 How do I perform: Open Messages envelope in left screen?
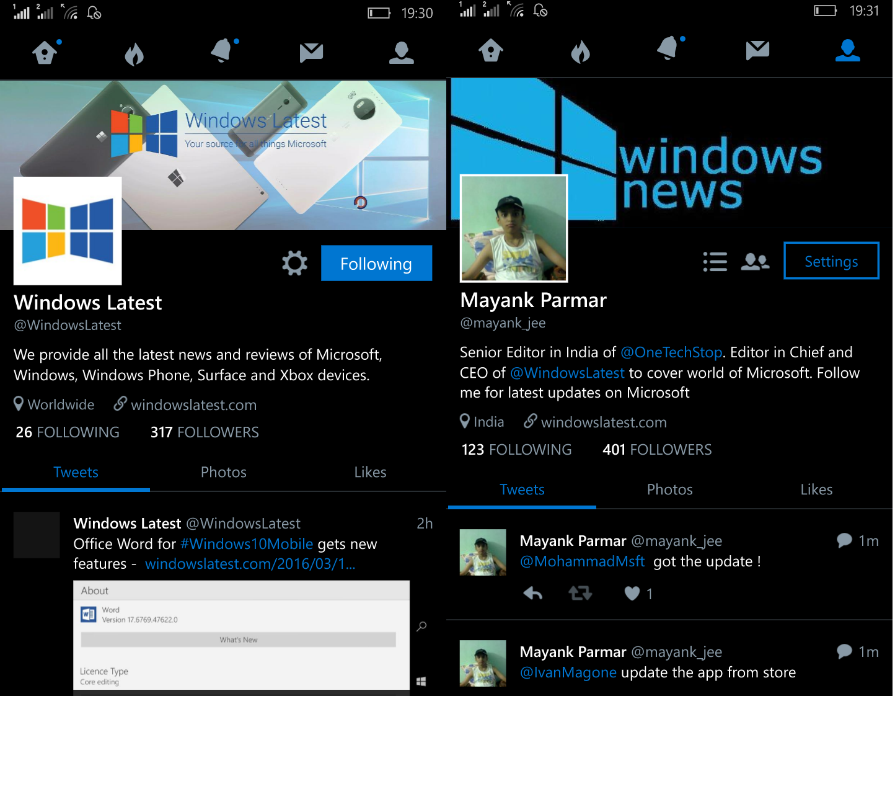coord(312,53)
